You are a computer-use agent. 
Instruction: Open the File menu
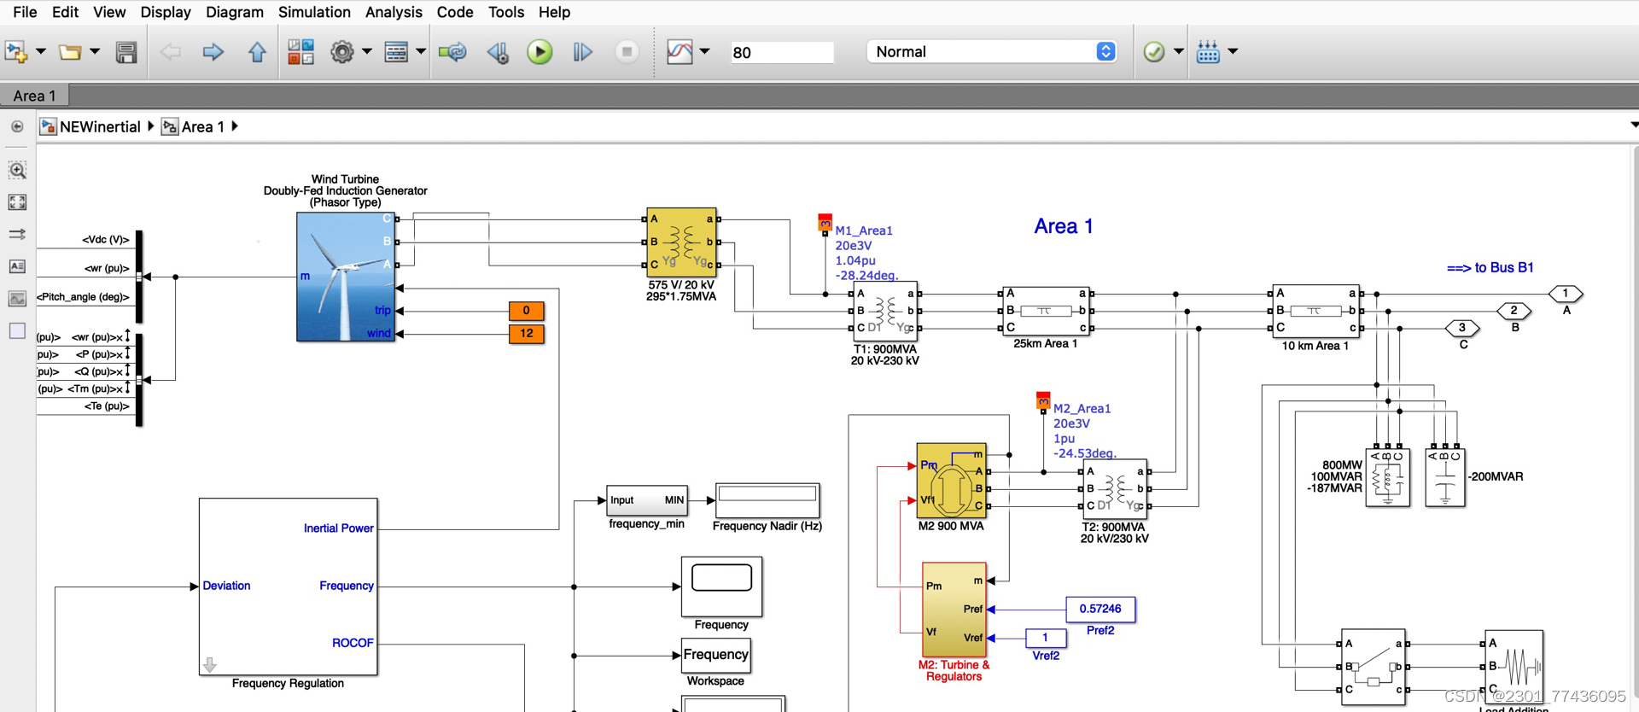[25, 12]
